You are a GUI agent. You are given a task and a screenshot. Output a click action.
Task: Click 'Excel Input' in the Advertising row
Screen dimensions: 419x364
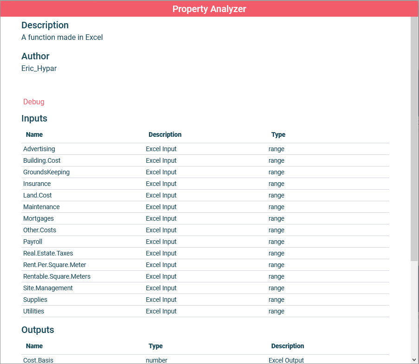[x=161, y=149]
